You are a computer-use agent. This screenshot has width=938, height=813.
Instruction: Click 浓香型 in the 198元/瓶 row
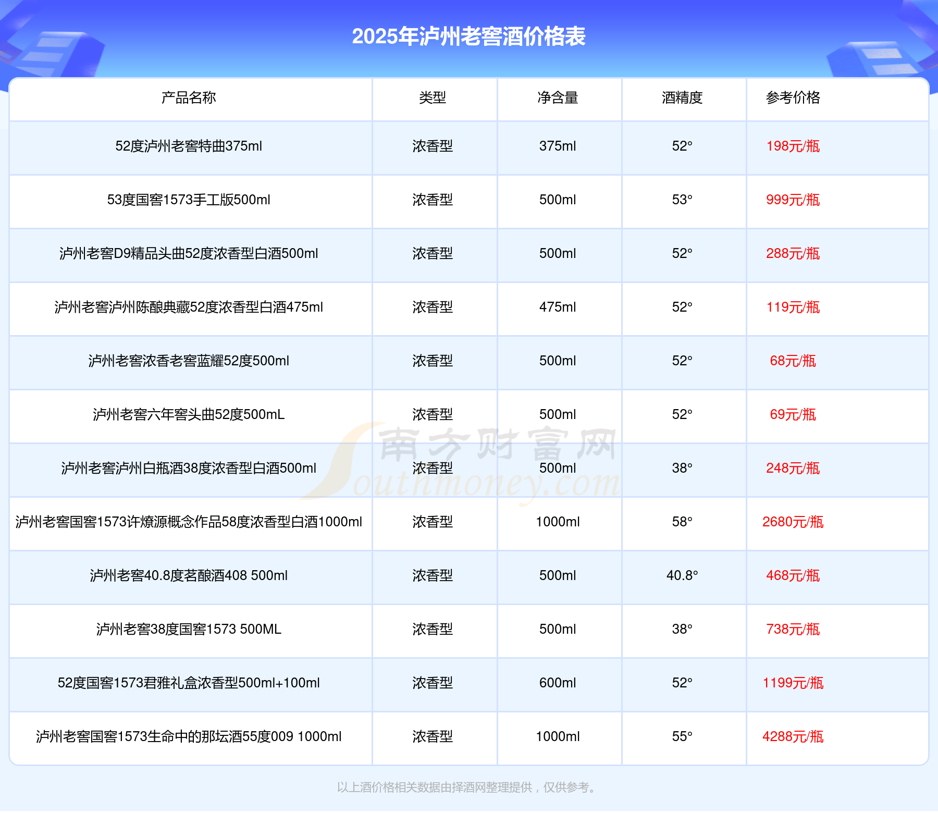(x=433, y=146)
